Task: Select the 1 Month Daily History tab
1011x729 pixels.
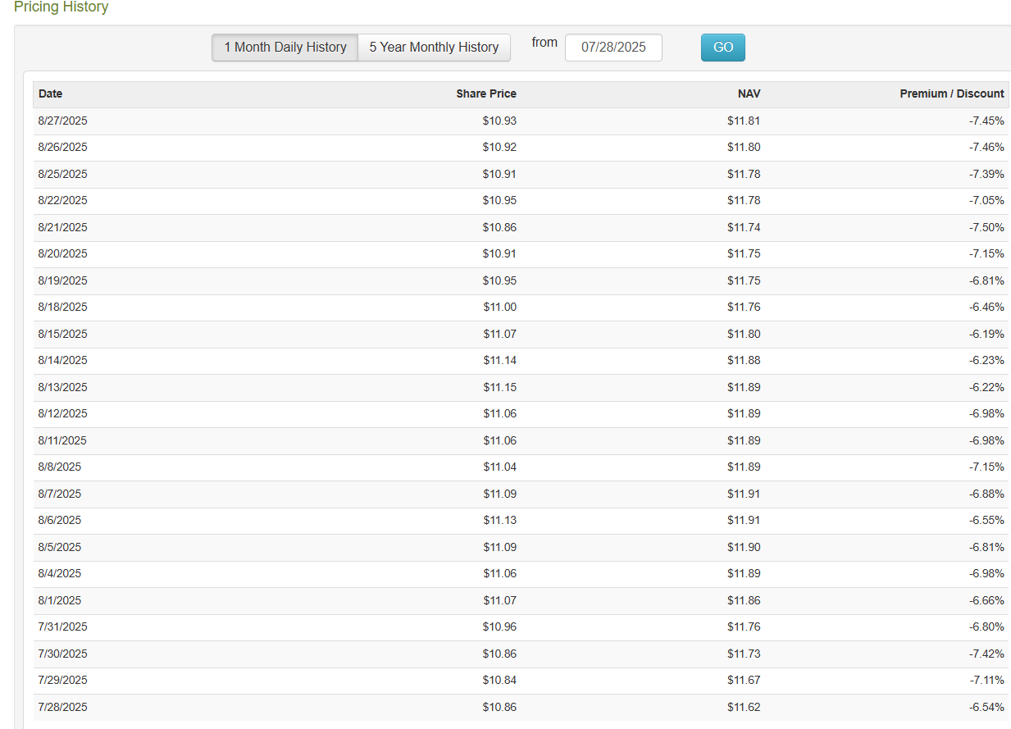Action: [285, 48]
